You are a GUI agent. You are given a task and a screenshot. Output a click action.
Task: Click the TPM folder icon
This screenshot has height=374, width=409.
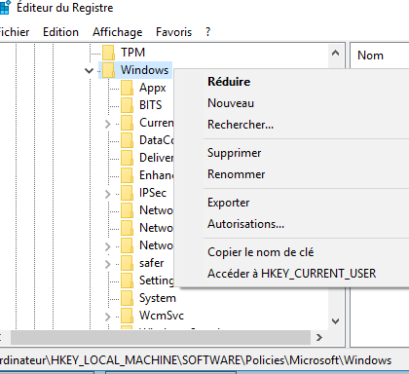tap(109, 53)
